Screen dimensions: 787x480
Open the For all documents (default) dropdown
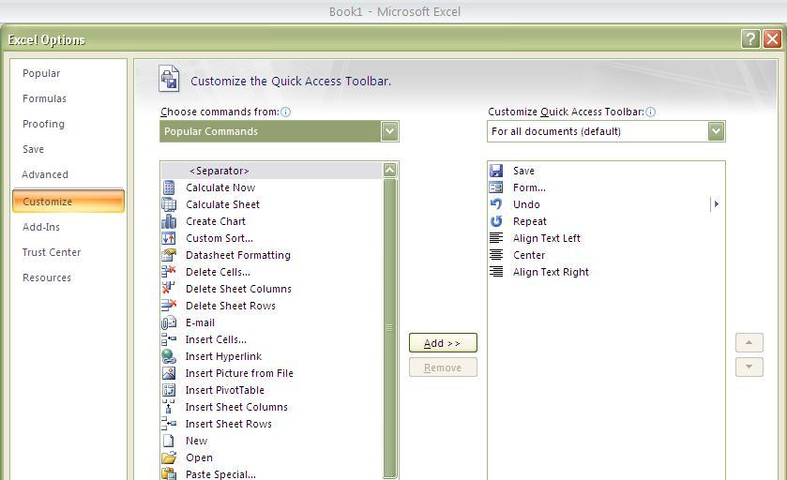(x=717, y=131)
